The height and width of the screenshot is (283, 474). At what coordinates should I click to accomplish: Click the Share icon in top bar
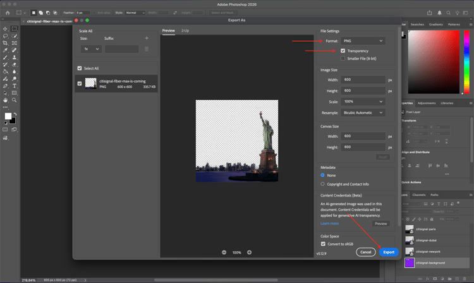[430, 13]
